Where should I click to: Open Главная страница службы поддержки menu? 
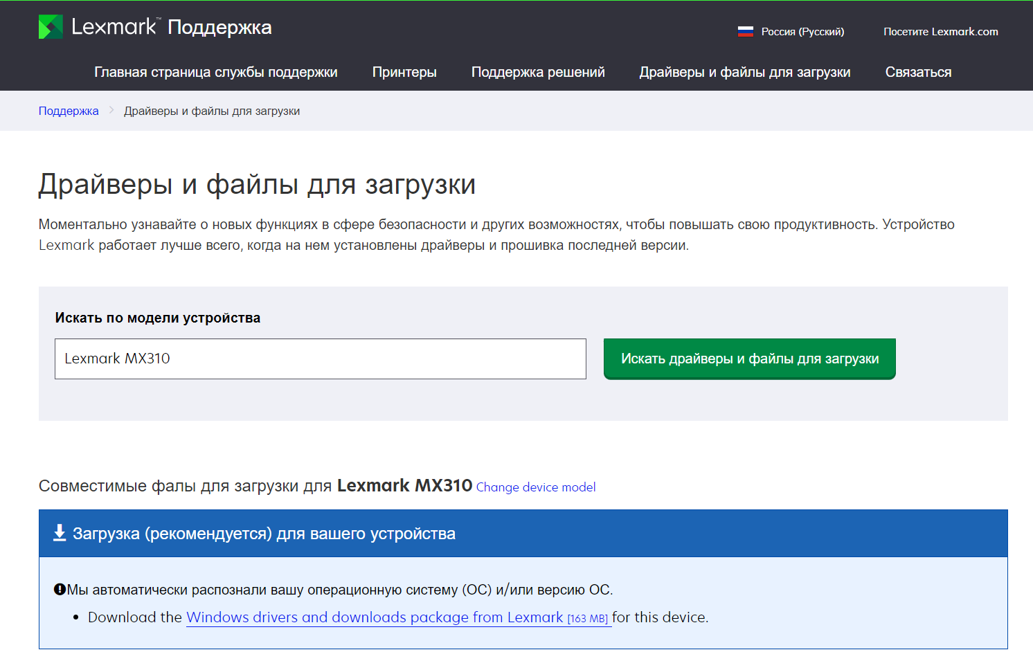216,72
